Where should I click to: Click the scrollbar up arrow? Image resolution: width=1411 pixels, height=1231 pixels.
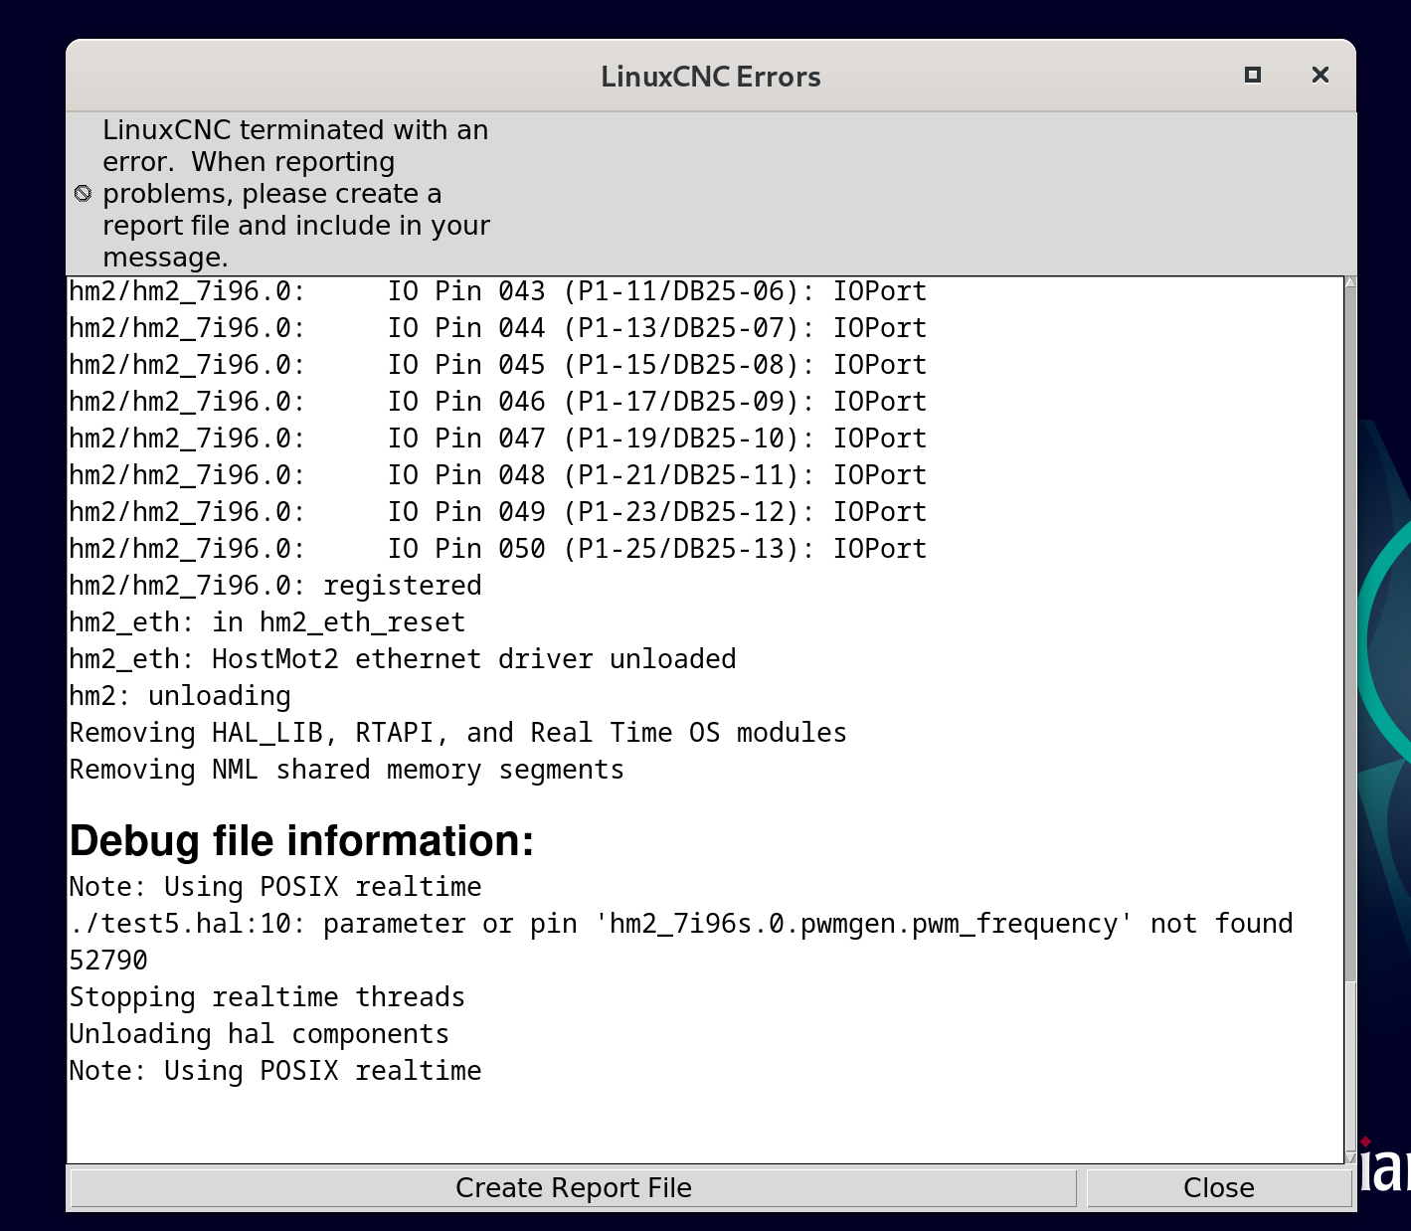pyautogui.click(x=1350, y=282)
